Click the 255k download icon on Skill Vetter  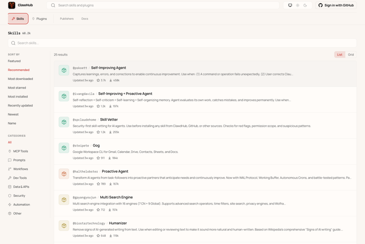pyautogui.click(x=110, y=132)
